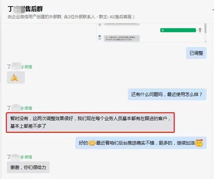
Task: Click the avatar beside the green bubble
Action: click(200, 30)
